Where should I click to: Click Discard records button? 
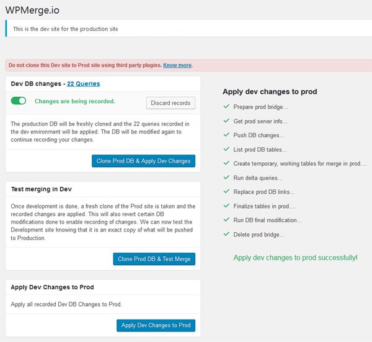click(170, 103)
